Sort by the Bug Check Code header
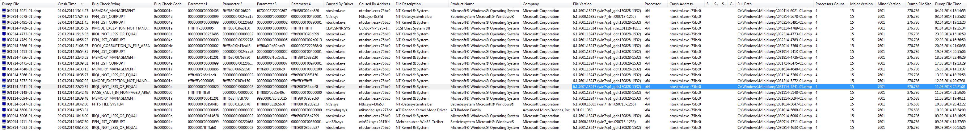 click(x=169, y=4)
